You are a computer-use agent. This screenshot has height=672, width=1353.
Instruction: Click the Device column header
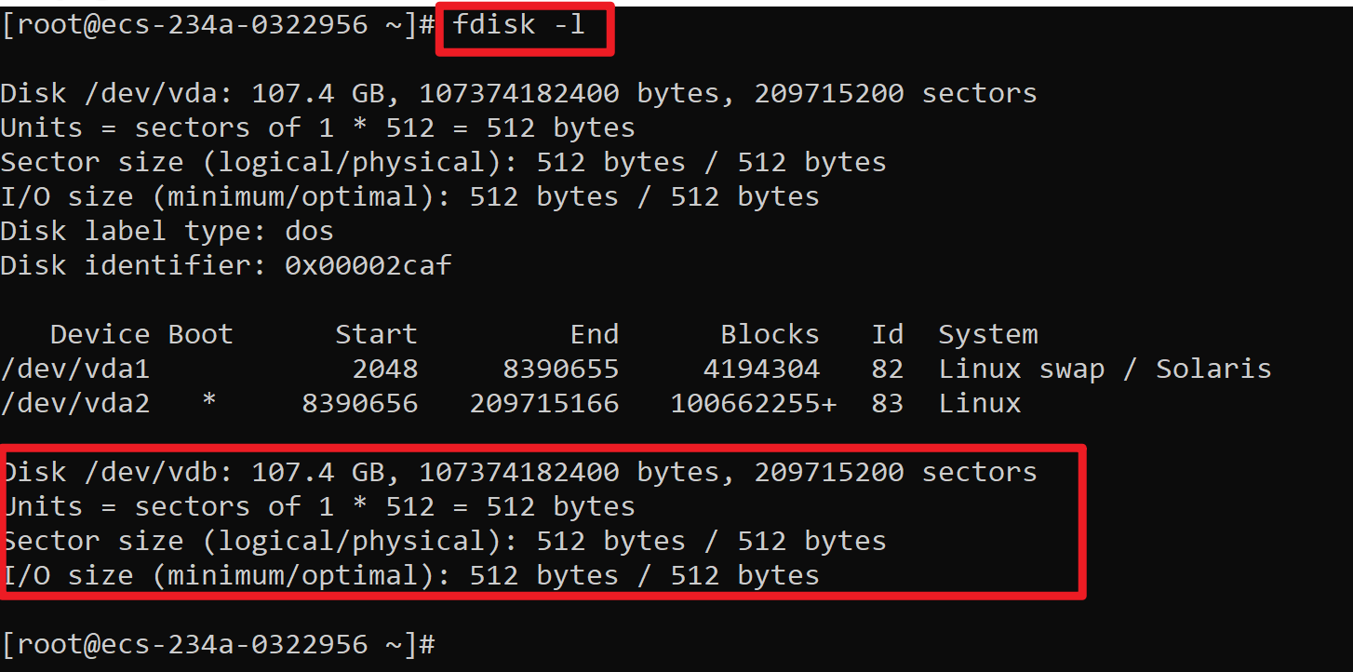[x=100, y=335]
